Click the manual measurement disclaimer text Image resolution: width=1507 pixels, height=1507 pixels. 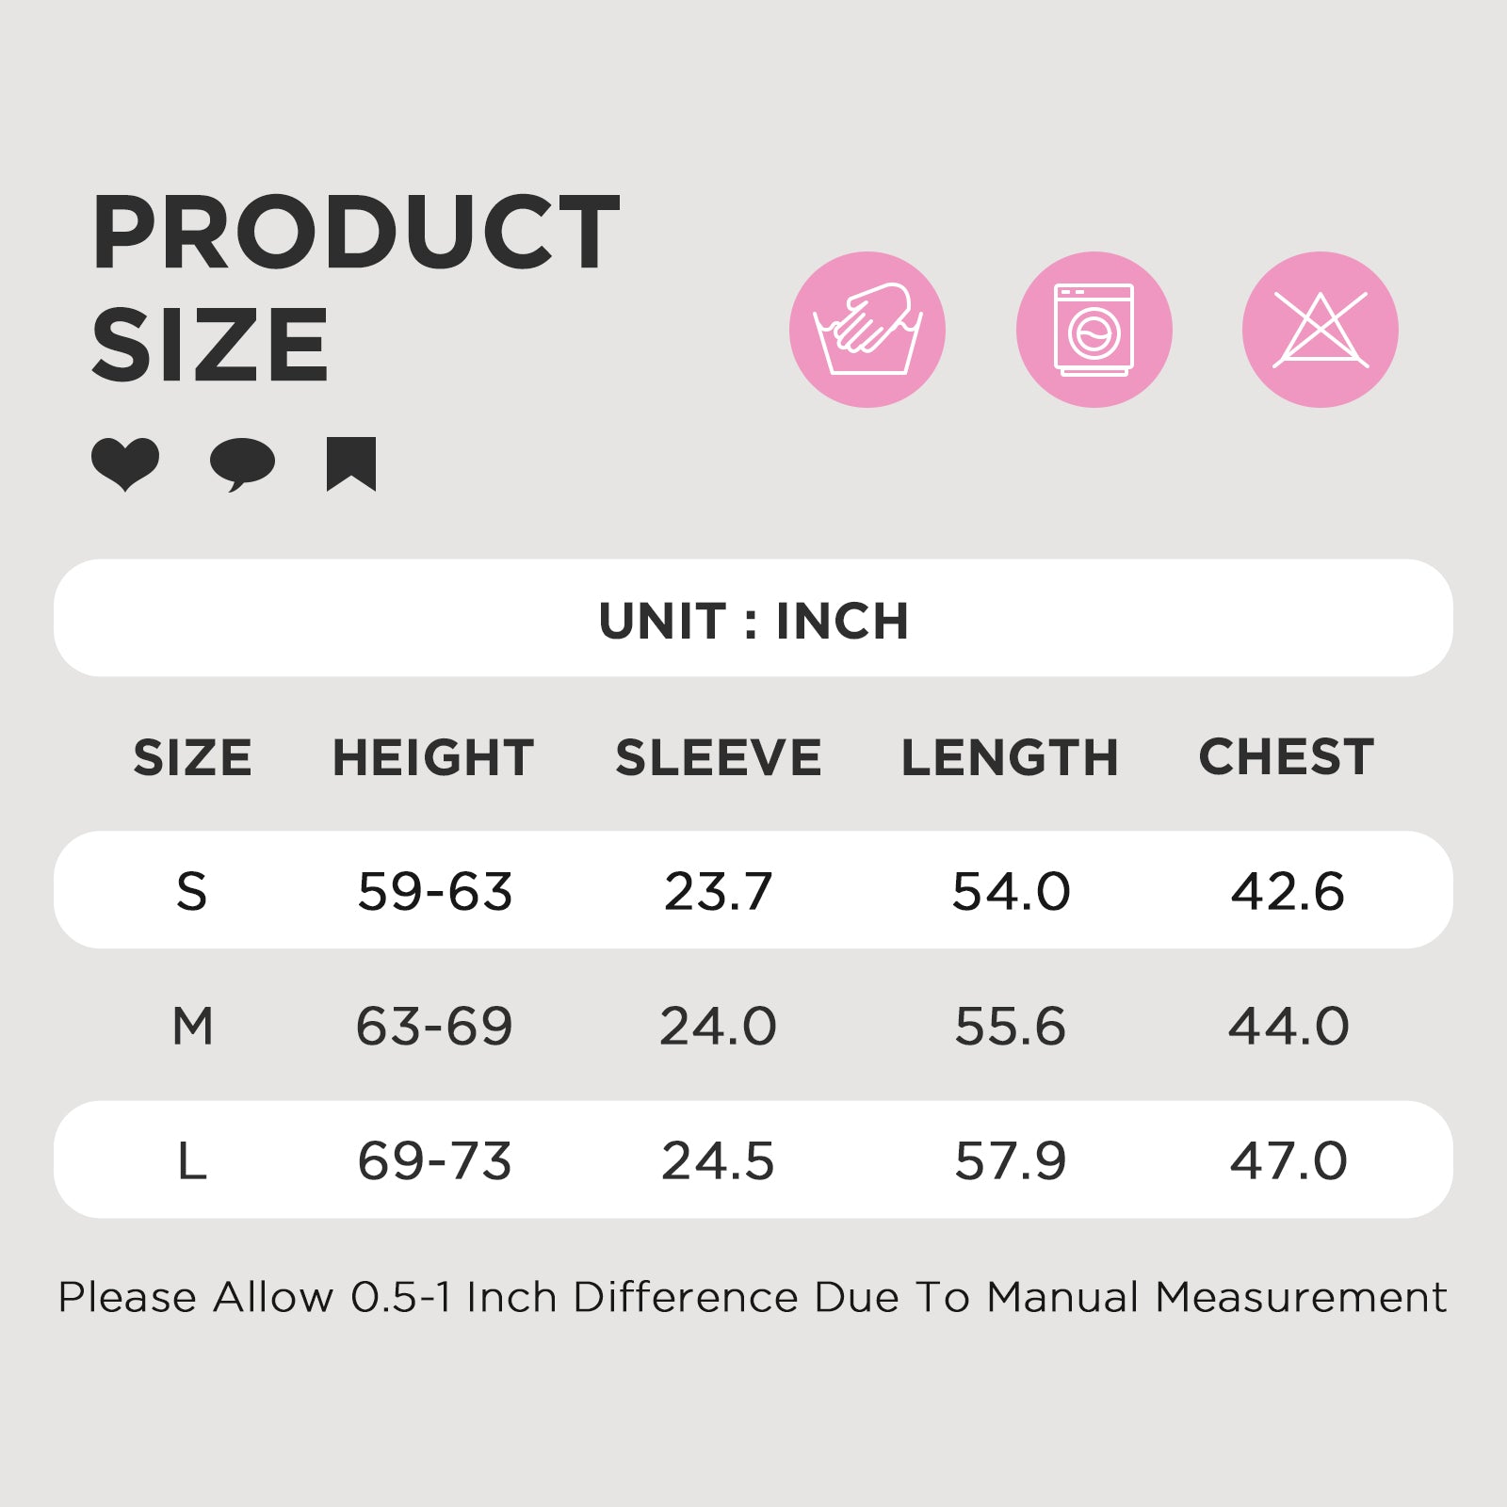coord(752,1297)
